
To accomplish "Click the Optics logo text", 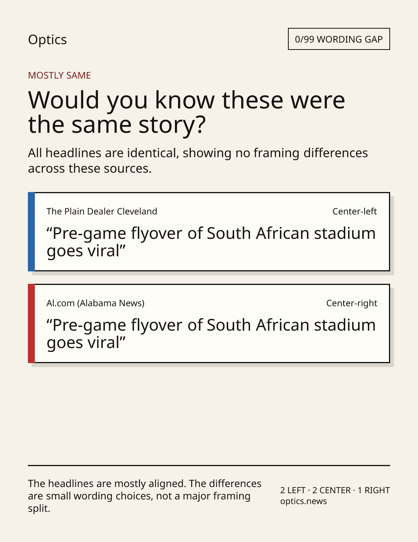I will pos(47,39).
